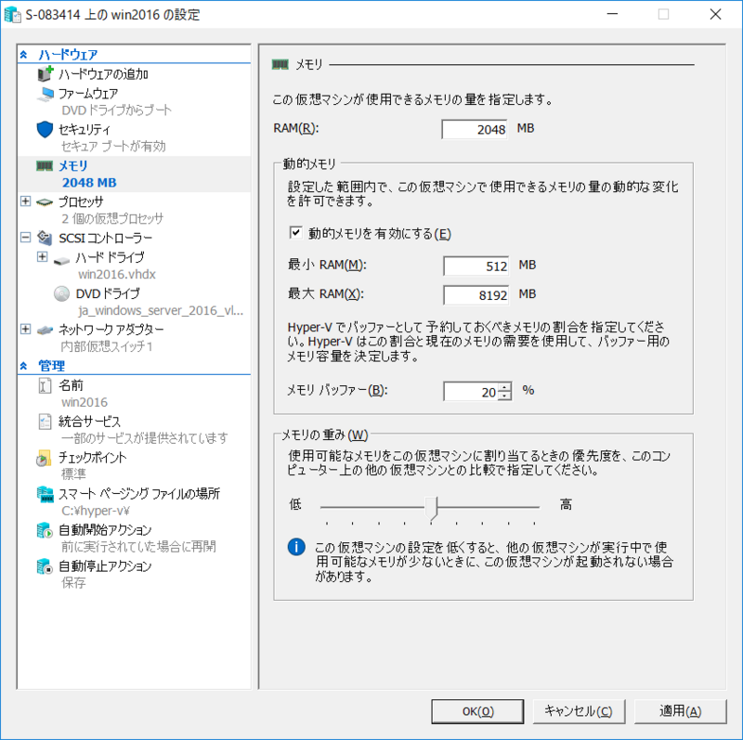Select the DVD Drive disc icon

61,293
